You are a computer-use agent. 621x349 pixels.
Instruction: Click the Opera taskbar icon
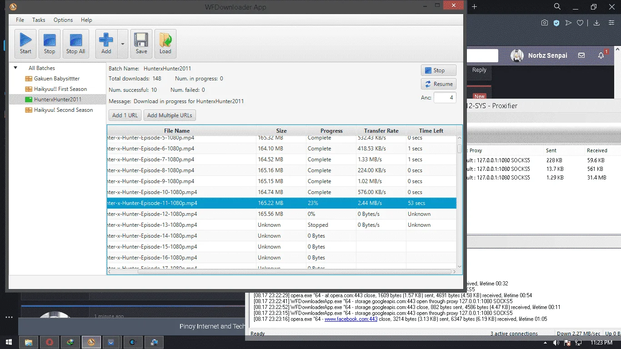(50, 342)
